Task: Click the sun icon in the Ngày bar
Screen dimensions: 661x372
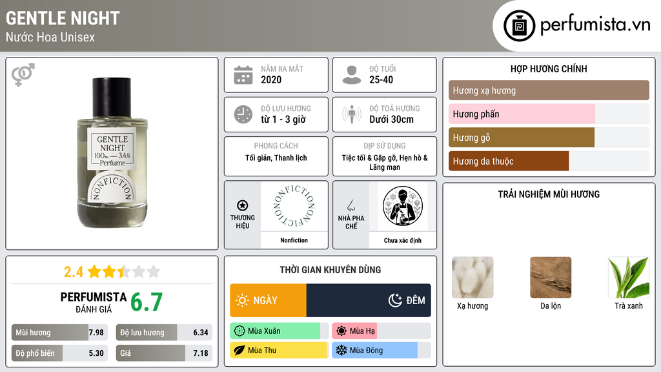Action: click(x=243, y=300)
